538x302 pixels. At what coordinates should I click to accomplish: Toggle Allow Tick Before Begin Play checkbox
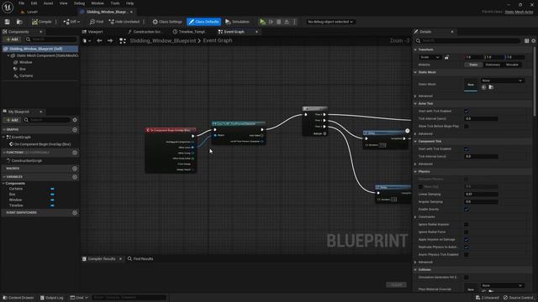pyautogui.click(x=467, y=127)
